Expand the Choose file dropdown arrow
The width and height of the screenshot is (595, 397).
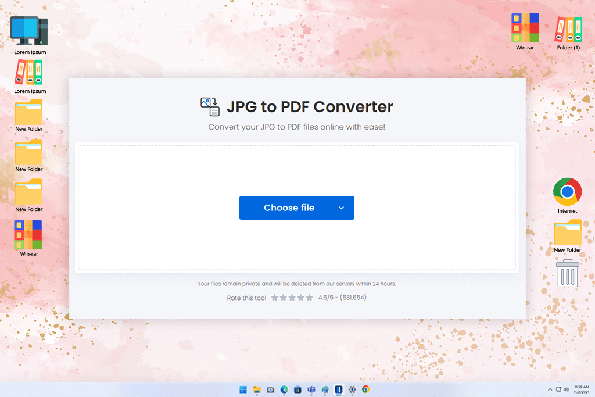pos(341,208)
